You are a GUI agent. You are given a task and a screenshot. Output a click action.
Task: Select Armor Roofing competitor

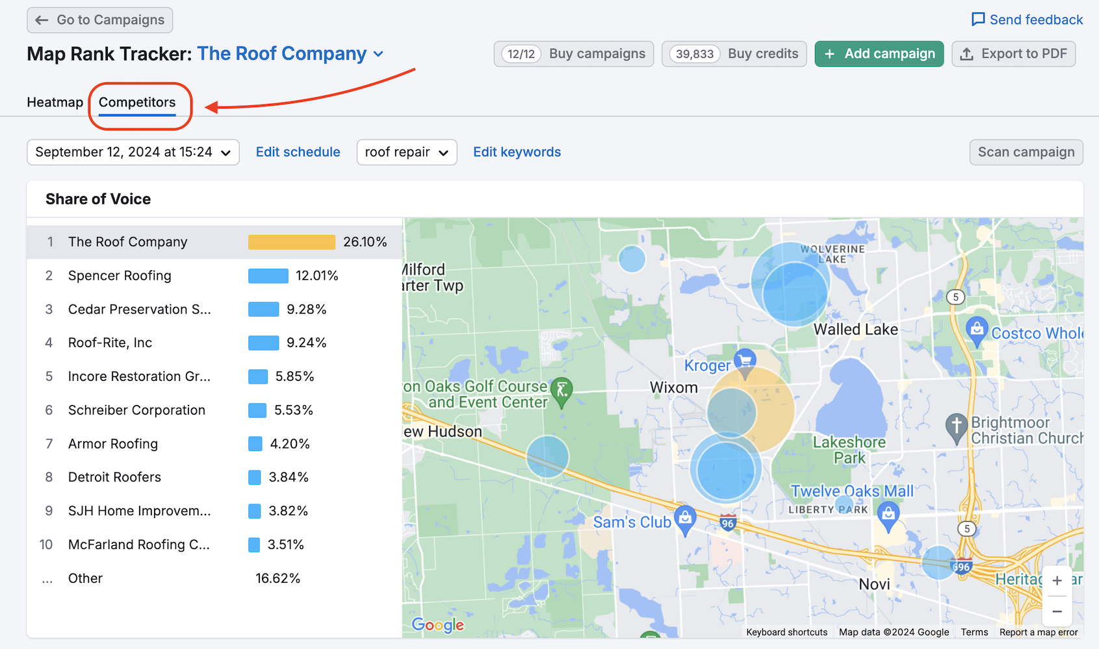(x=214, y=444)
